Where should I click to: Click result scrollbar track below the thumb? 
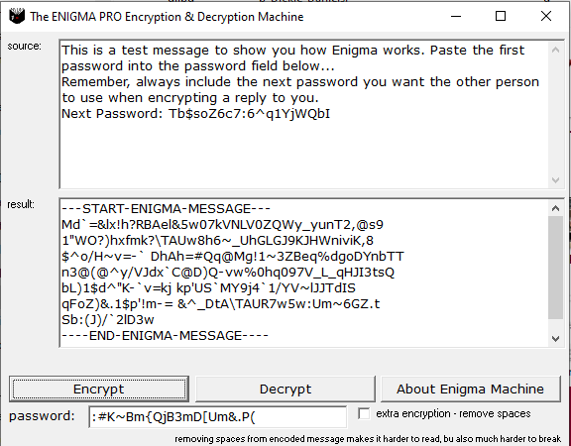[x=555, y=324]
